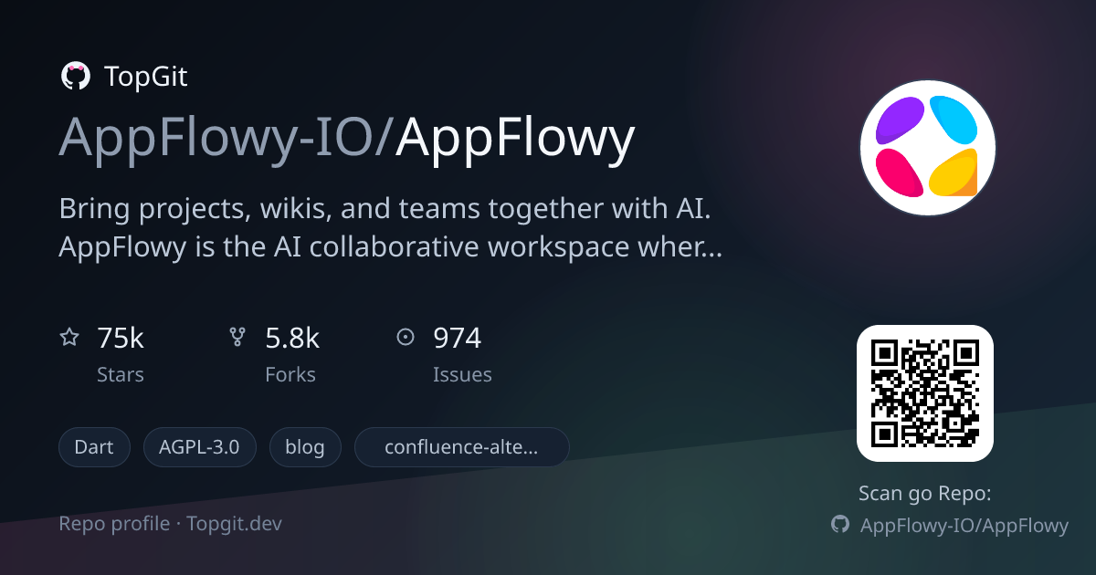Viewport: 1096px width, 575px height.
Task: Click the issues circle icon beside 974
Action: tap(405, 338)
